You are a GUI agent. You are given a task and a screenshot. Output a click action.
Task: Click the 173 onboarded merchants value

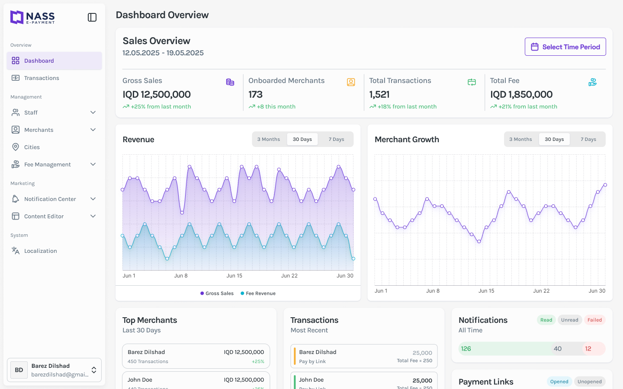pos(256,94)
